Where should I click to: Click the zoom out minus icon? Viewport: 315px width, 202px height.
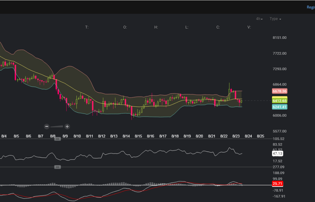(47, 127)
